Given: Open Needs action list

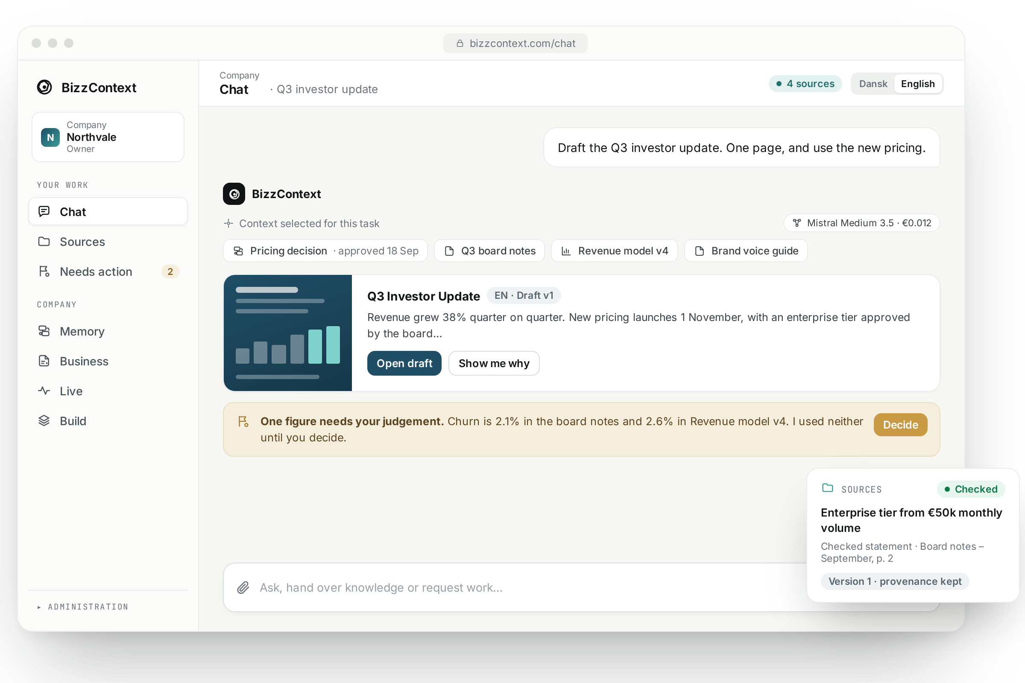Looking at the screenshot, I should pos(108,271).
